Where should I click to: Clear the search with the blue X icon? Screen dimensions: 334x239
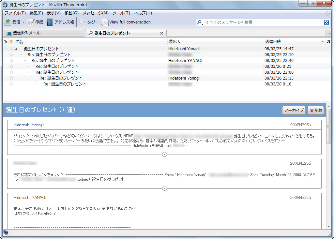pos(326,22)
